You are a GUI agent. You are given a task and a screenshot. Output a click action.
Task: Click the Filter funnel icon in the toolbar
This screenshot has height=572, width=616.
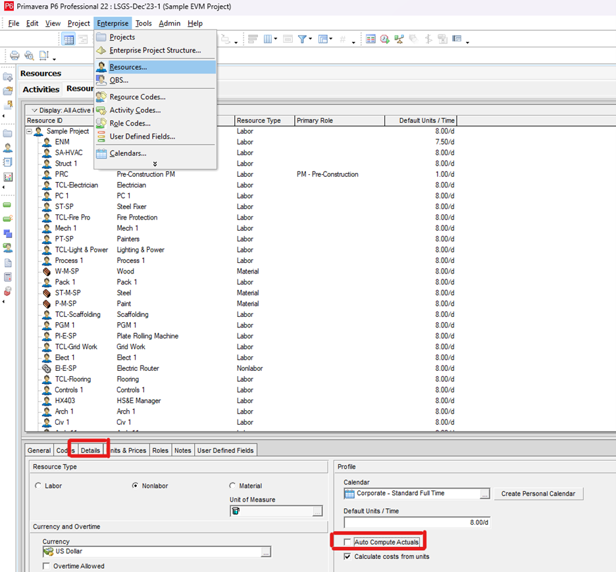click(x=303, y=39)
